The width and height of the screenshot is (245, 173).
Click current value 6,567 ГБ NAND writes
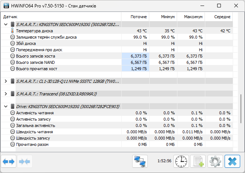tap(139, 62)
